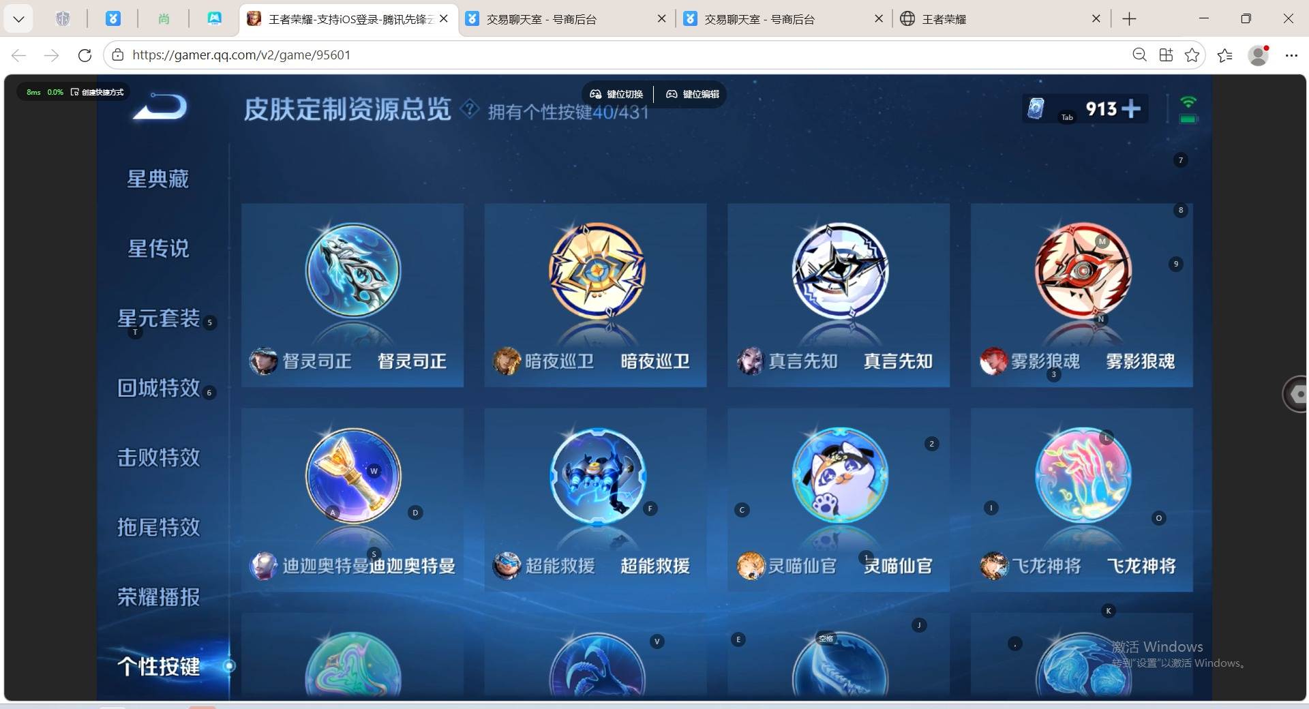The height and width of the screenshot is (709, 1309).
Task: Open the question mark help icon beside title
Action: pos(470,108)
